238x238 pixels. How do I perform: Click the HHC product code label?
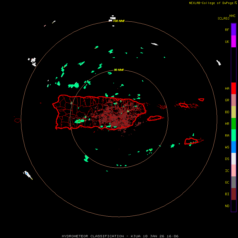(232, 16)
